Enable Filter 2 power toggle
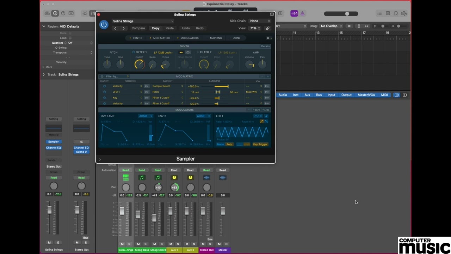 [198, 52]
